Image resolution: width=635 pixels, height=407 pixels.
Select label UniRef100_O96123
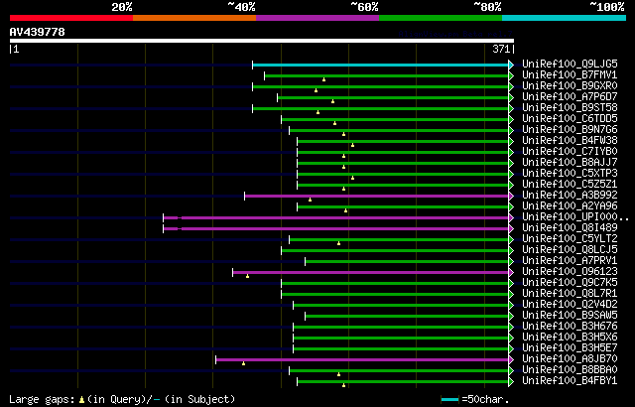point(570,272)
